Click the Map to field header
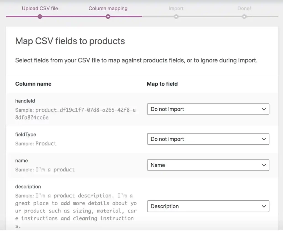The width and height of the screenshot is (283, 231). (162, 84)
